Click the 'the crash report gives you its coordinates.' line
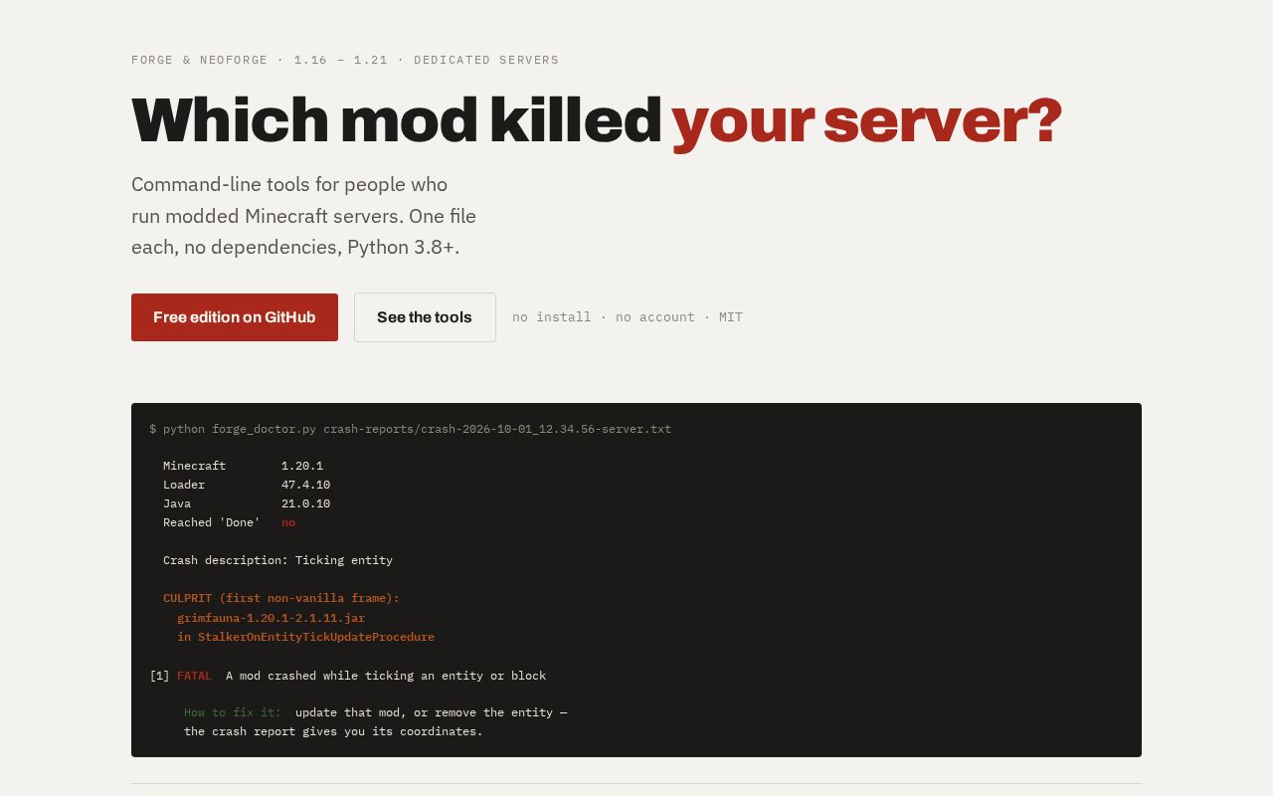Viewport: 1273px width, 796px height. click(333, 731)
